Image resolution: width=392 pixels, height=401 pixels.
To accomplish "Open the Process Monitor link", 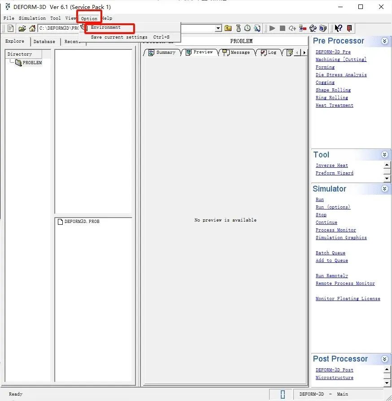I will tap(335, 230).
